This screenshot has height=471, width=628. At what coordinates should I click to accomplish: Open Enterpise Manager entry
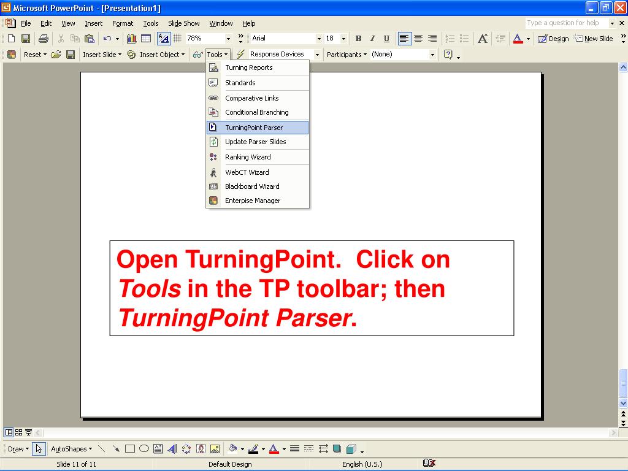(258, 201)
